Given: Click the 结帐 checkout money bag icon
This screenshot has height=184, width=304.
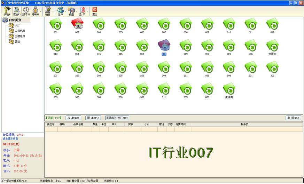Looking at the screenshot, I should click(36, 10).
